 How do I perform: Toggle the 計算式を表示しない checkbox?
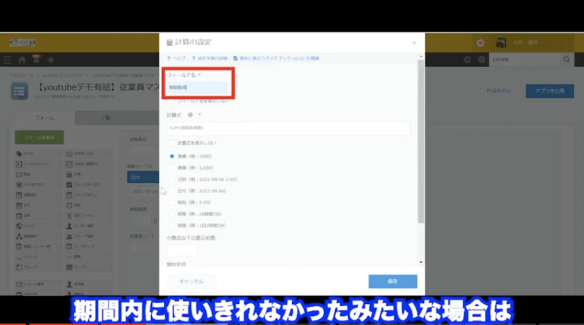coord(172,144)
